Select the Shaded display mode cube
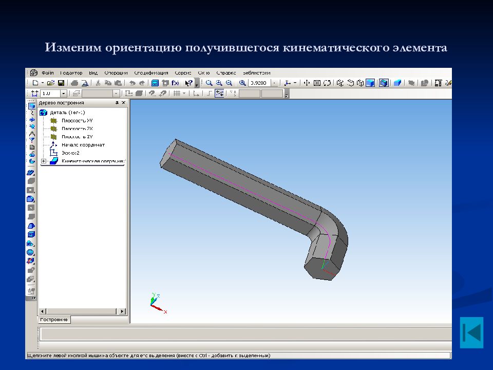 pos(370,83)
